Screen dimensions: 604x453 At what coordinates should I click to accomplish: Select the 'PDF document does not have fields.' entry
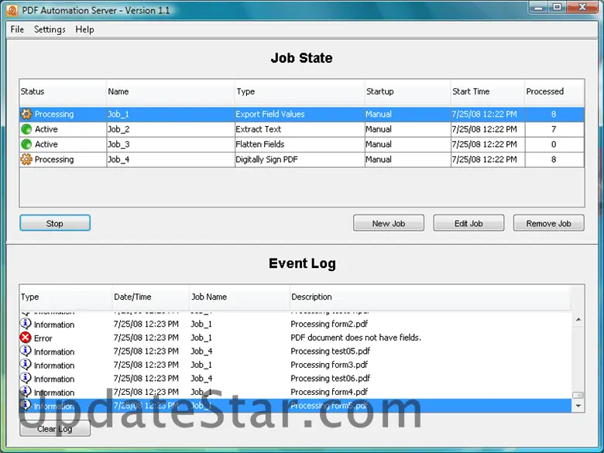click(x=355, y=338)
